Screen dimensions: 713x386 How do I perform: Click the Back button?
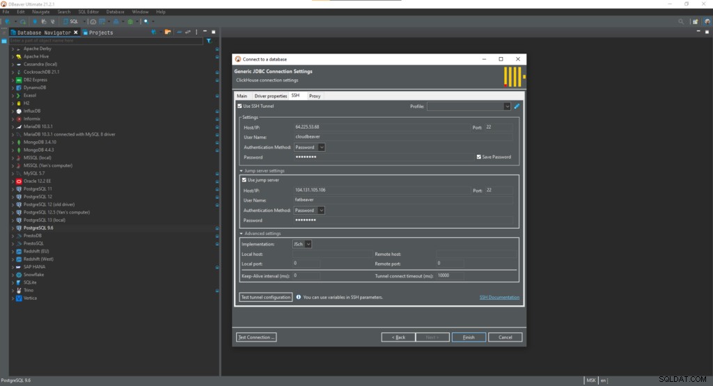point(398,337)
